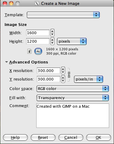
Task: Collapse the Advanced Options section
Action: coord(6,62)
